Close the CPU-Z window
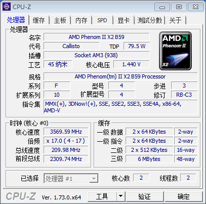Screen dimensions: 206x204 click(195, 7)
